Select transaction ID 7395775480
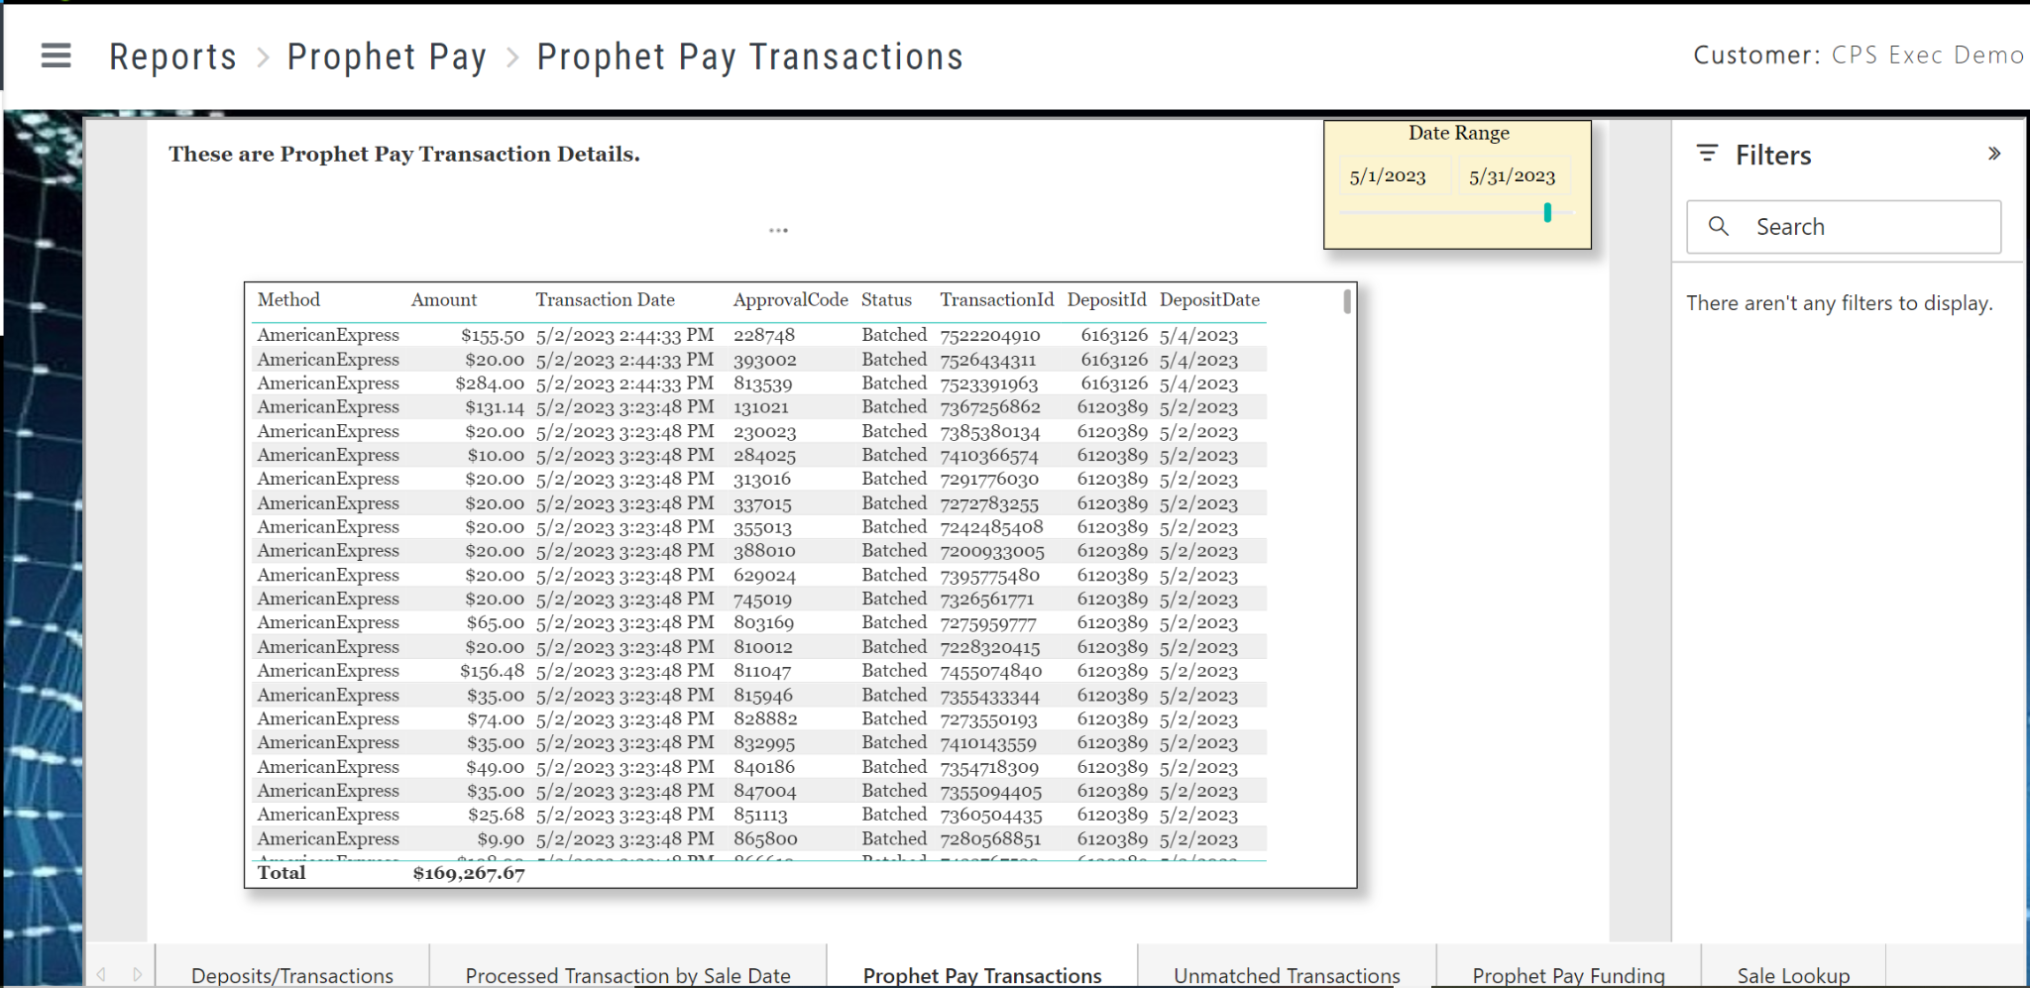 (989, 575)
